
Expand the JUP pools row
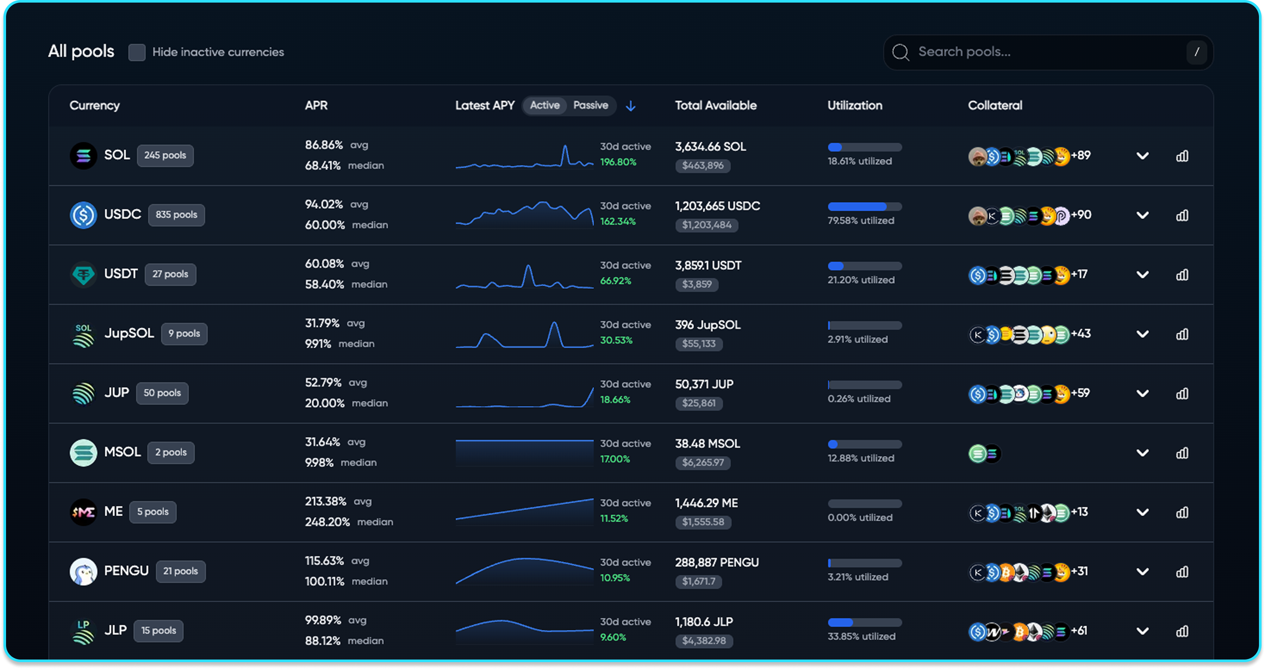pyautogui.click(x=1142, y=393)
